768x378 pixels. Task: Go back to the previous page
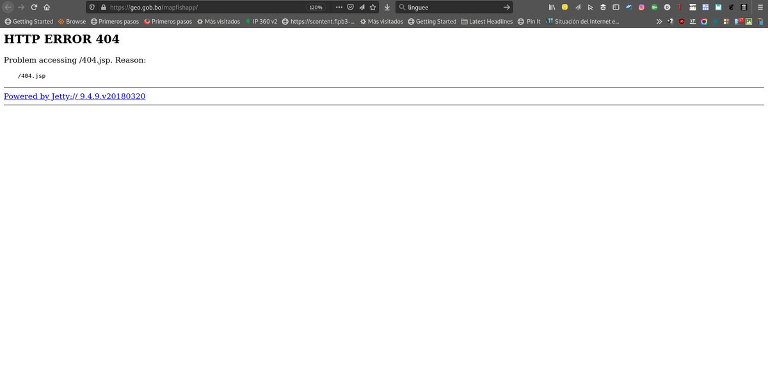(x=8, y=7)
